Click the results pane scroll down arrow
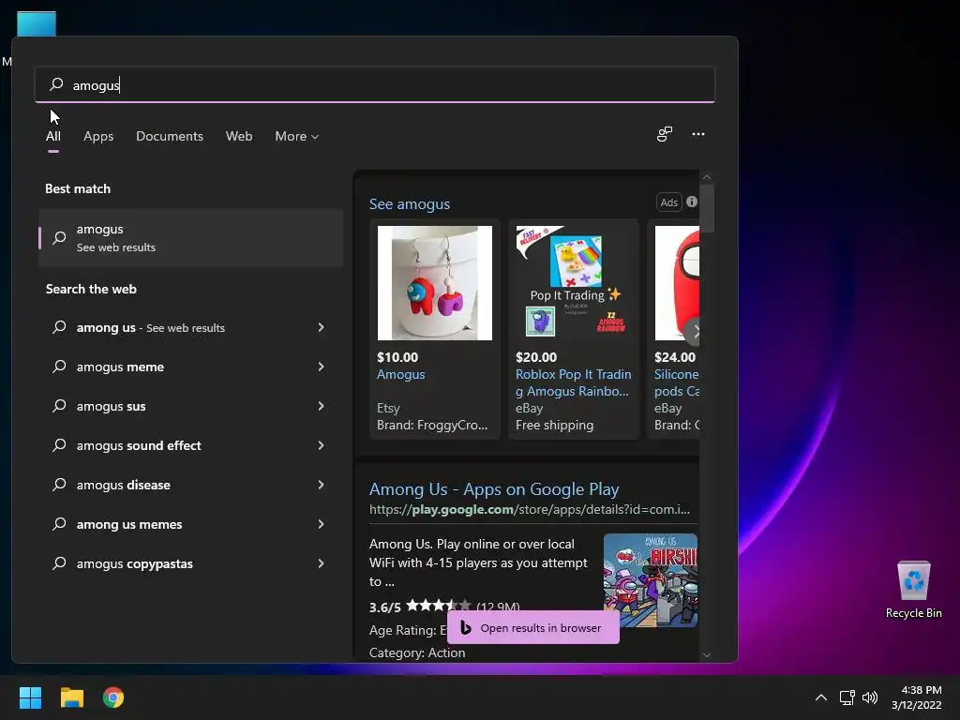Viewport: 960px width, 720px height. click(707, 654)
